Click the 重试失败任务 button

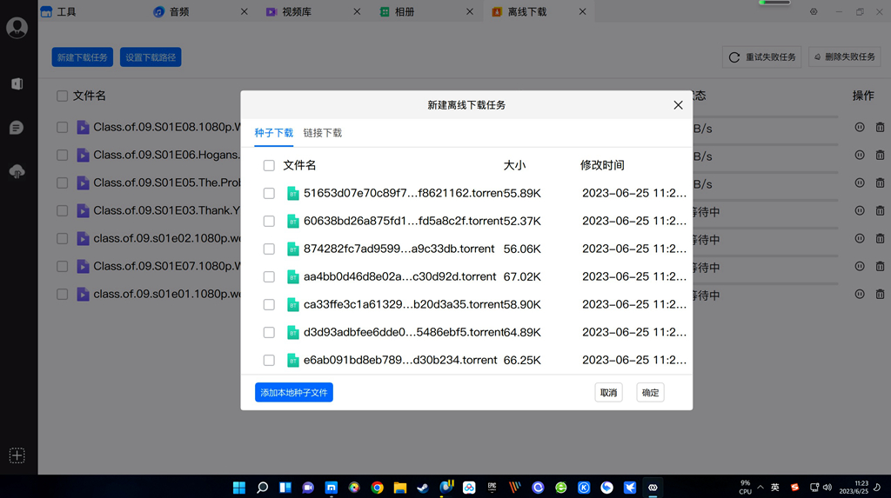(761, 57)
